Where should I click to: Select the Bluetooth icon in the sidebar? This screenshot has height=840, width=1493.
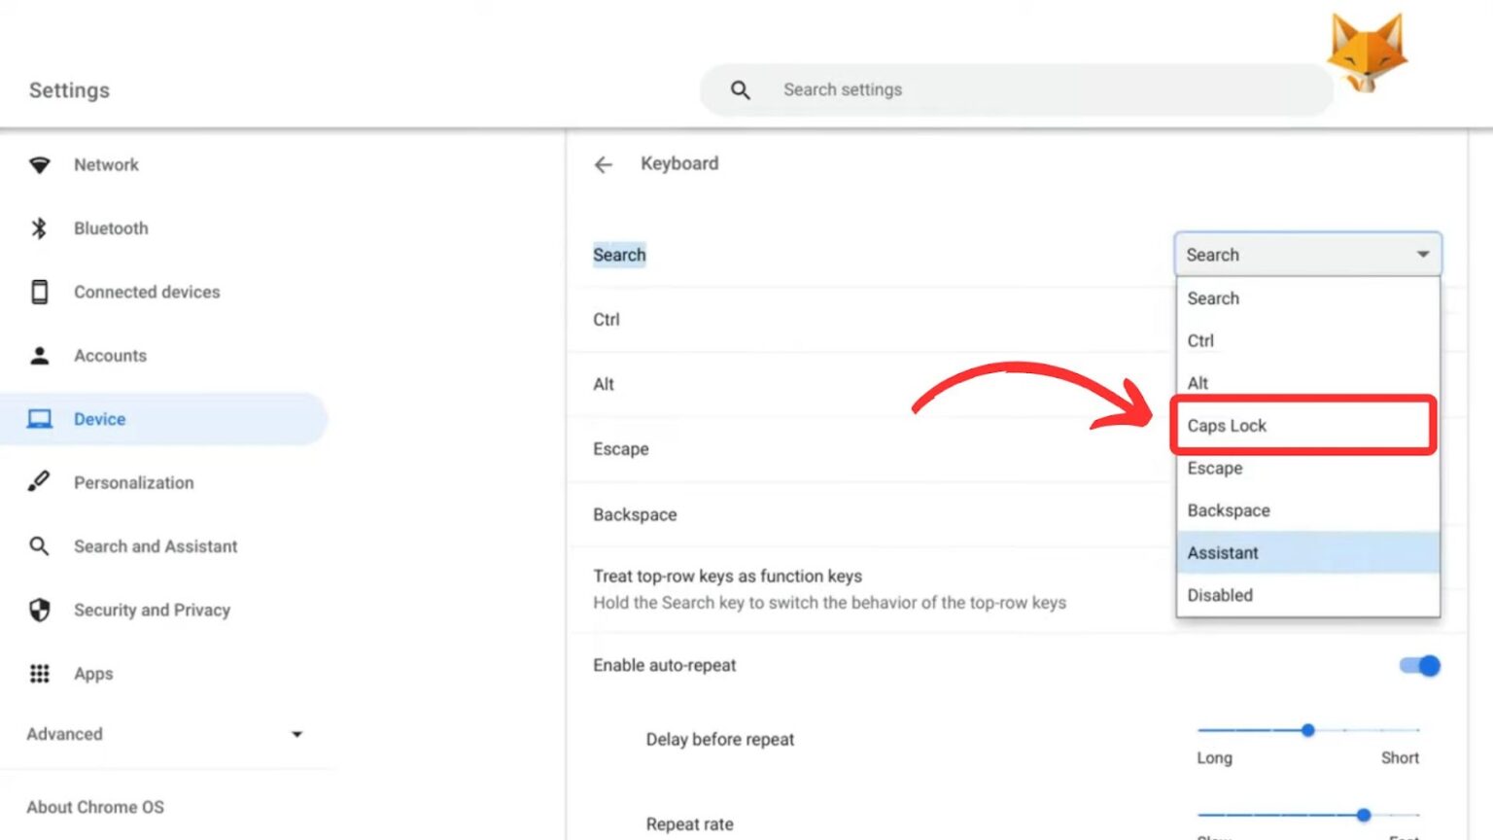coord(40,228)
